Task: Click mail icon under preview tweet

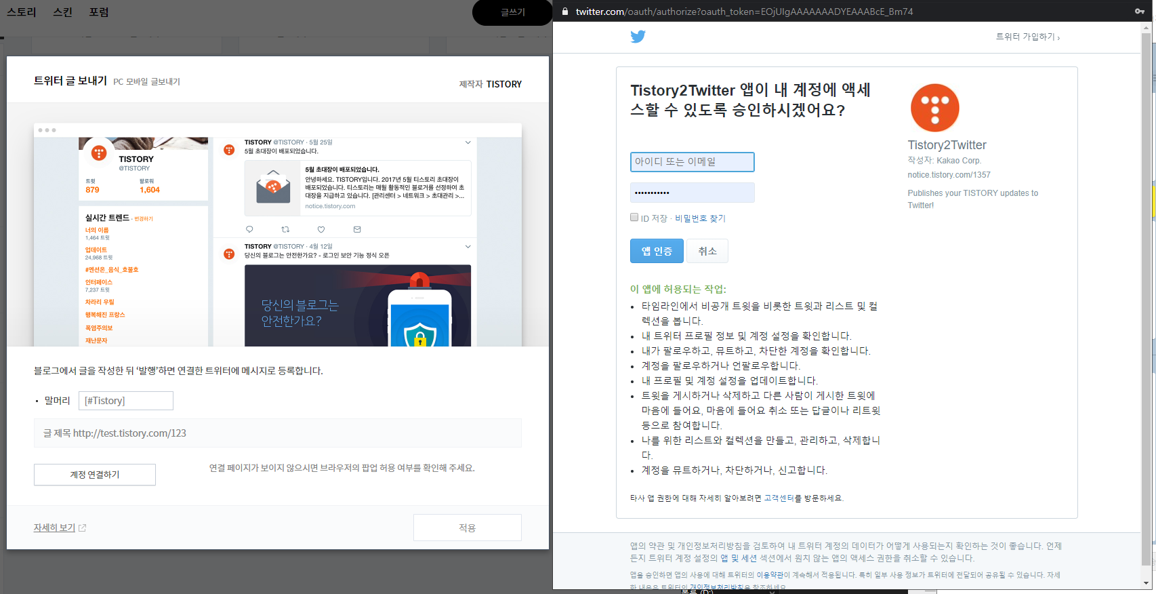Action: pos(357,229)
